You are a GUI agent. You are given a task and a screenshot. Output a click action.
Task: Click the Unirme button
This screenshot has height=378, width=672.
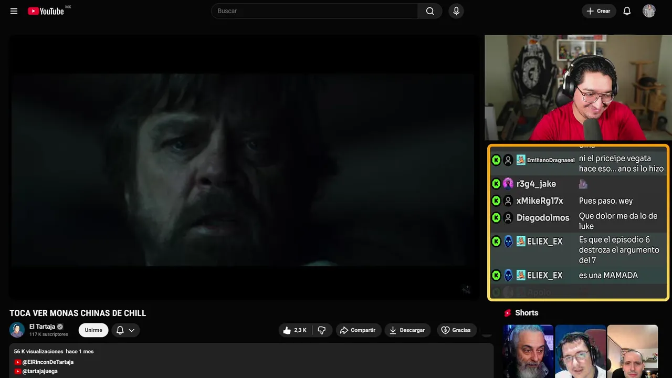[x=93, y=330]
